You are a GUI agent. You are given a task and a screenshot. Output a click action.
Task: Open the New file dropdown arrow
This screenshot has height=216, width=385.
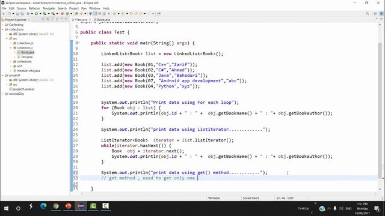tap(13, 14)
